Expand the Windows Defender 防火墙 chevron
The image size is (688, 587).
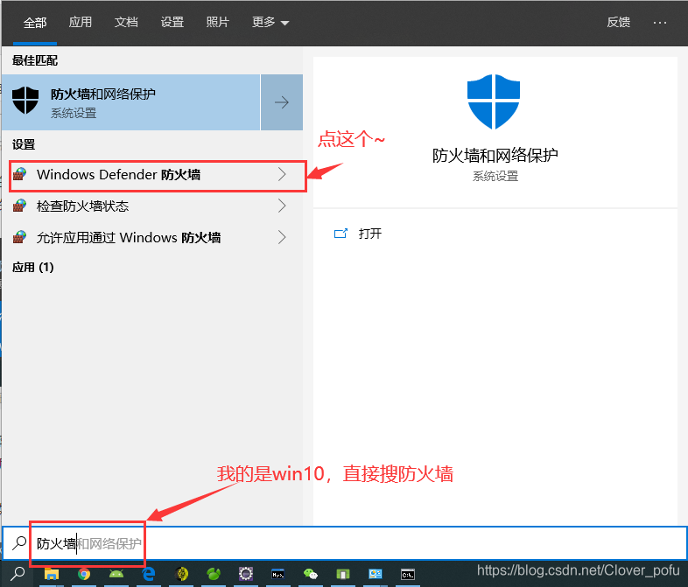click(x=282, y=175)
